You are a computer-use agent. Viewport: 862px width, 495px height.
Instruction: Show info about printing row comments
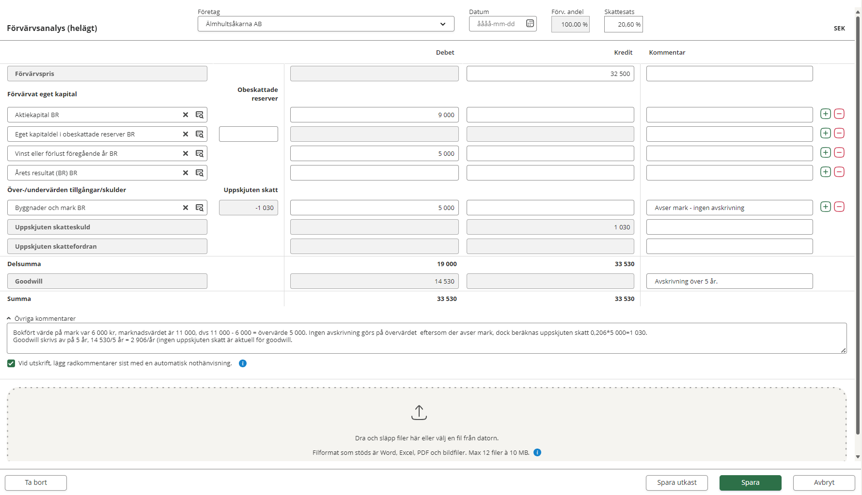tap(243, 363)
